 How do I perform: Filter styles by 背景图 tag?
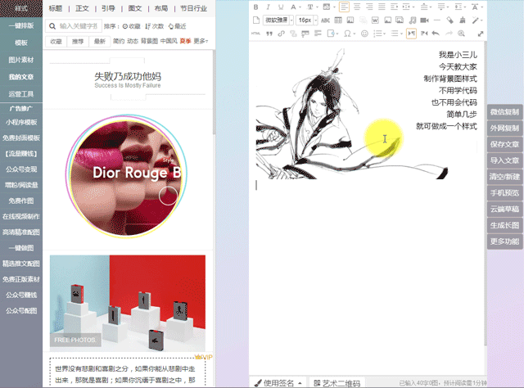click(149, 41)
